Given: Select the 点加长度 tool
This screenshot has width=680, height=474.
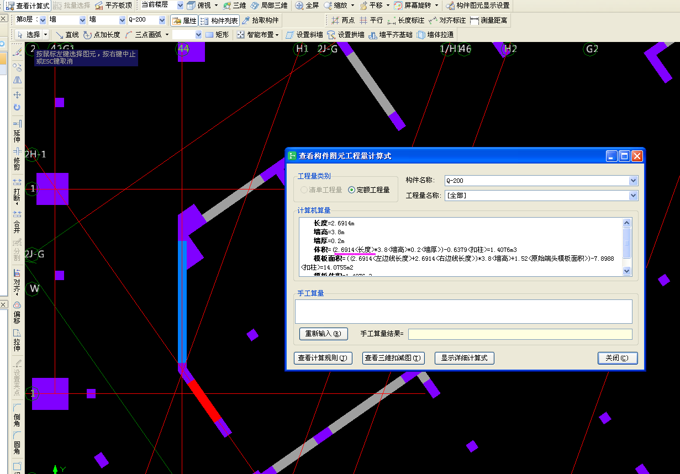Looking at the screenshot, I should coord(102,35).
